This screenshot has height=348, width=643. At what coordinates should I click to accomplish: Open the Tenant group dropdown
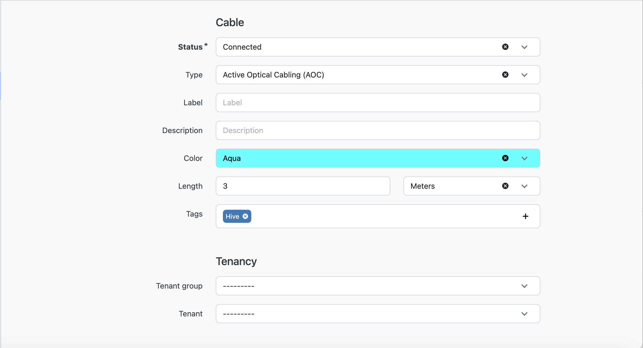tap(377, 286)
